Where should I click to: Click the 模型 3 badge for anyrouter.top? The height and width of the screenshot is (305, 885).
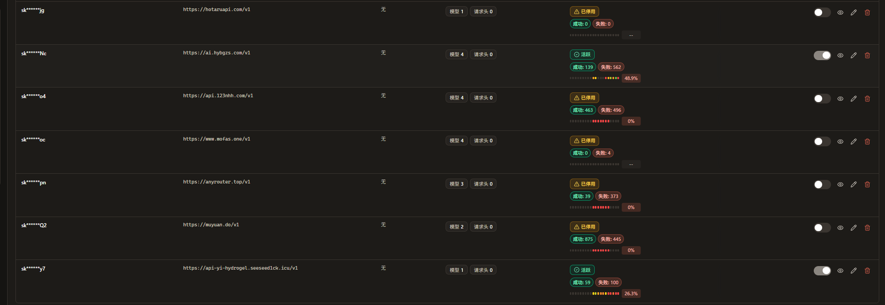(456, 184)
